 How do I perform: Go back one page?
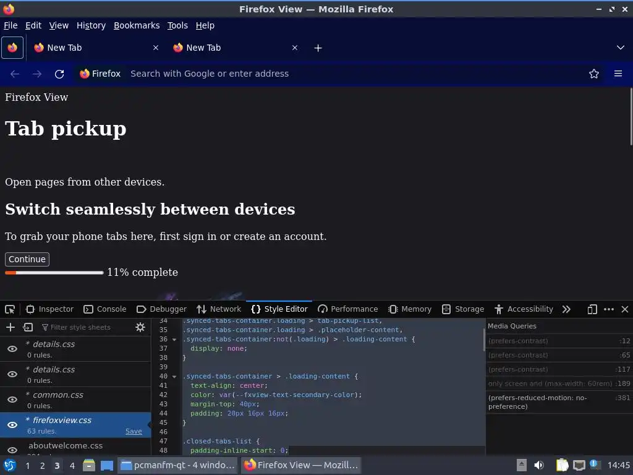15,74
